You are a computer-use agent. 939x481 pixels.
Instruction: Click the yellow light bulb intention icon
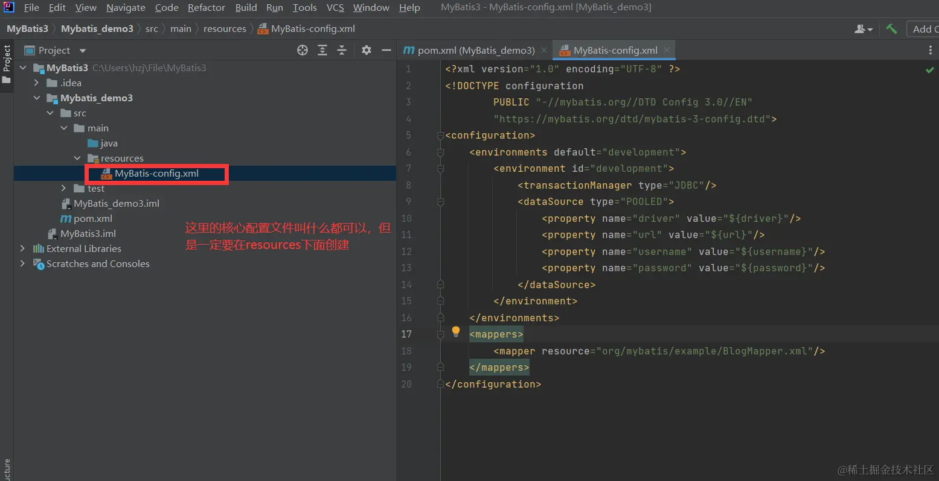[456, 331]
